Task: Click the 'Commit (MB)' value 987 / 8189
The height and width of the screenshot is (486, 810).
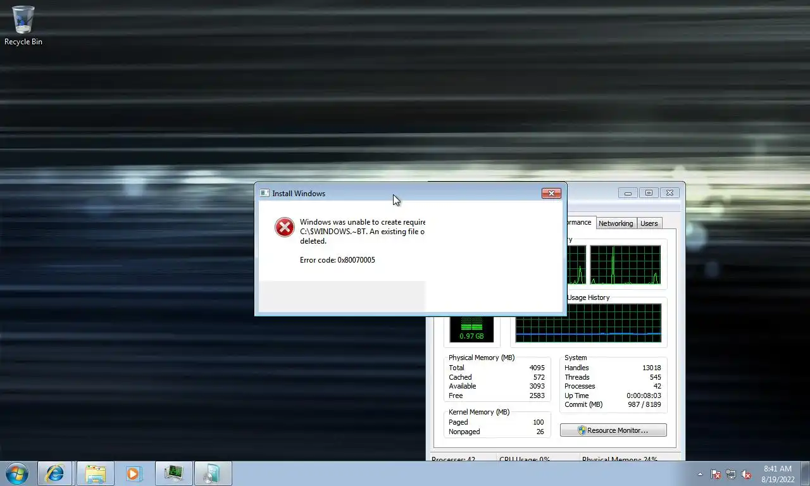Action: tap(644, 404)
